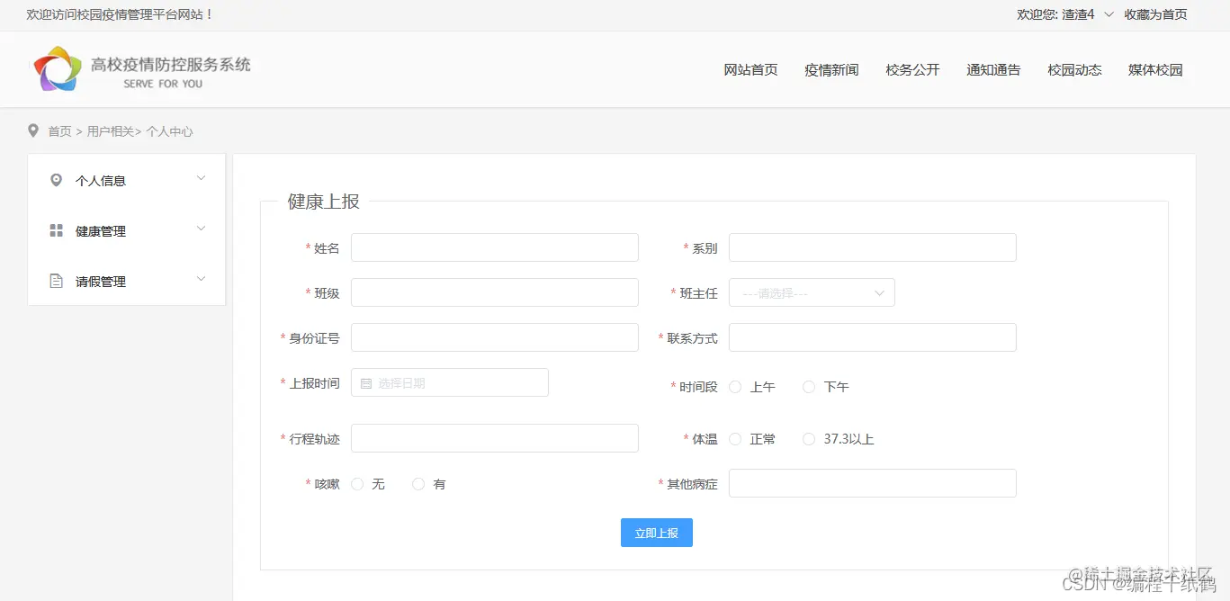Screen dimensions: 1230x601
Task: Click the calendar icon in 上报时间 field
Action: 366,383
